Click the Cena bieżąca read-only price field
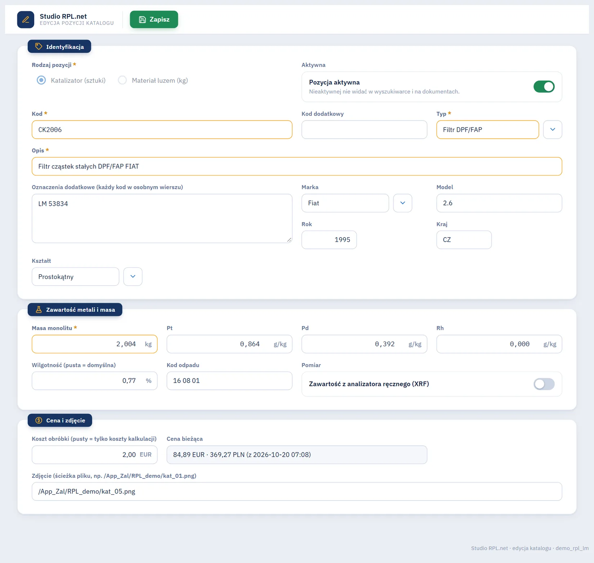Image resolution: width=594 pixels, height=563 pixels. click(x=297, y=455)
